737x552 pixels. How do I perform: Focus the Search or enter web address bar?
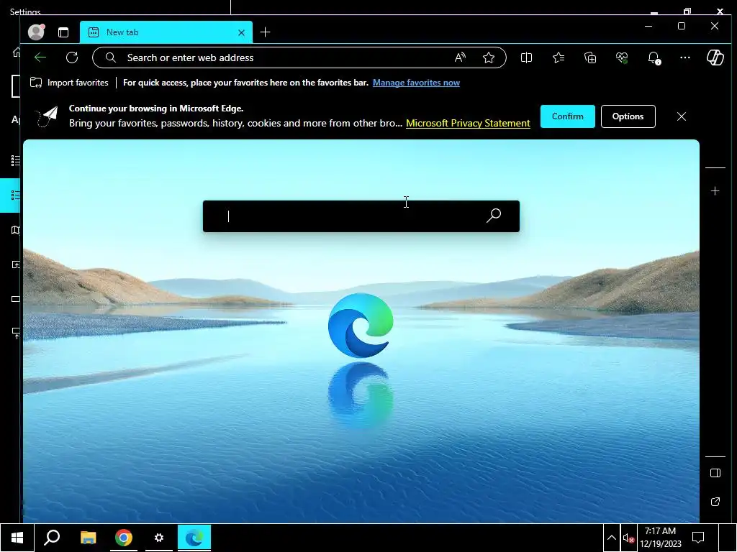click(299, 57)
